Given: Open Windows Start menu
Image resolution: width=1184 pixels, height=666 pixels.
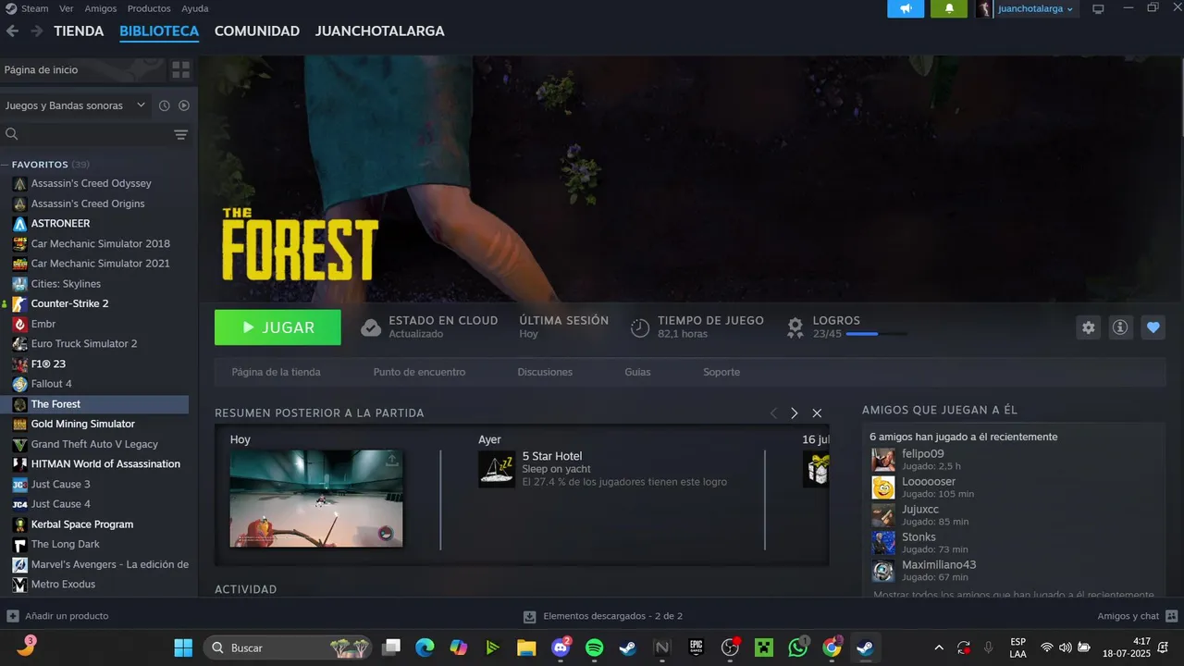Looking at the screenshot, I should [183, 647].
